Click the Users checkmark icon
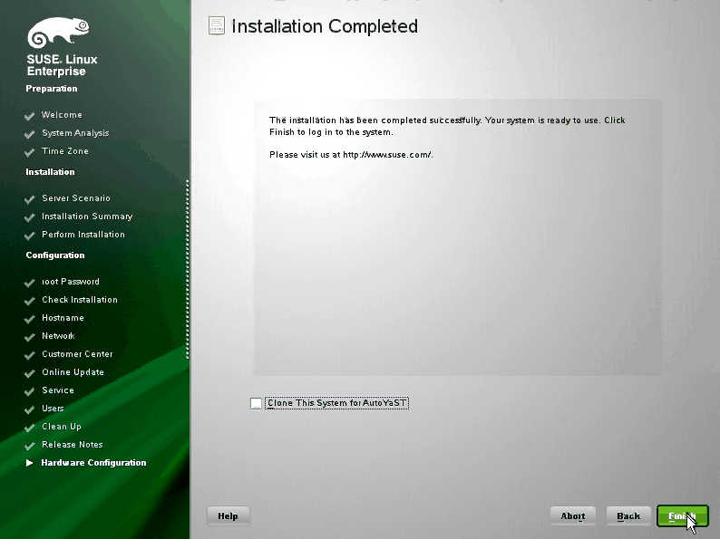 30,409
